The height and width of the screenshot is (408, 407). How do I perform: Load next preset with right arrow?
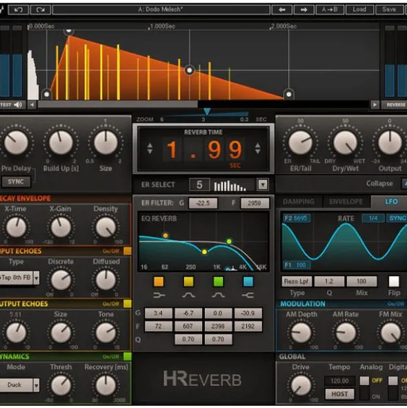click(304, 10)
